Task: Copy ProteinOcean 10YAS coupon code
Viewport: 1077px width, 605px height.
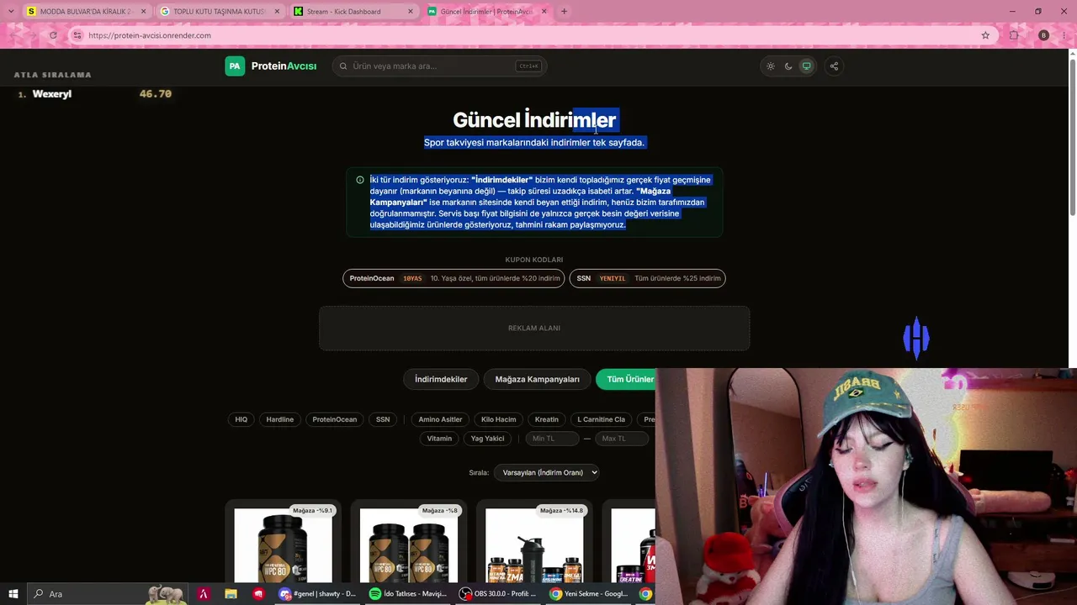Action: [x=454, y=278]
